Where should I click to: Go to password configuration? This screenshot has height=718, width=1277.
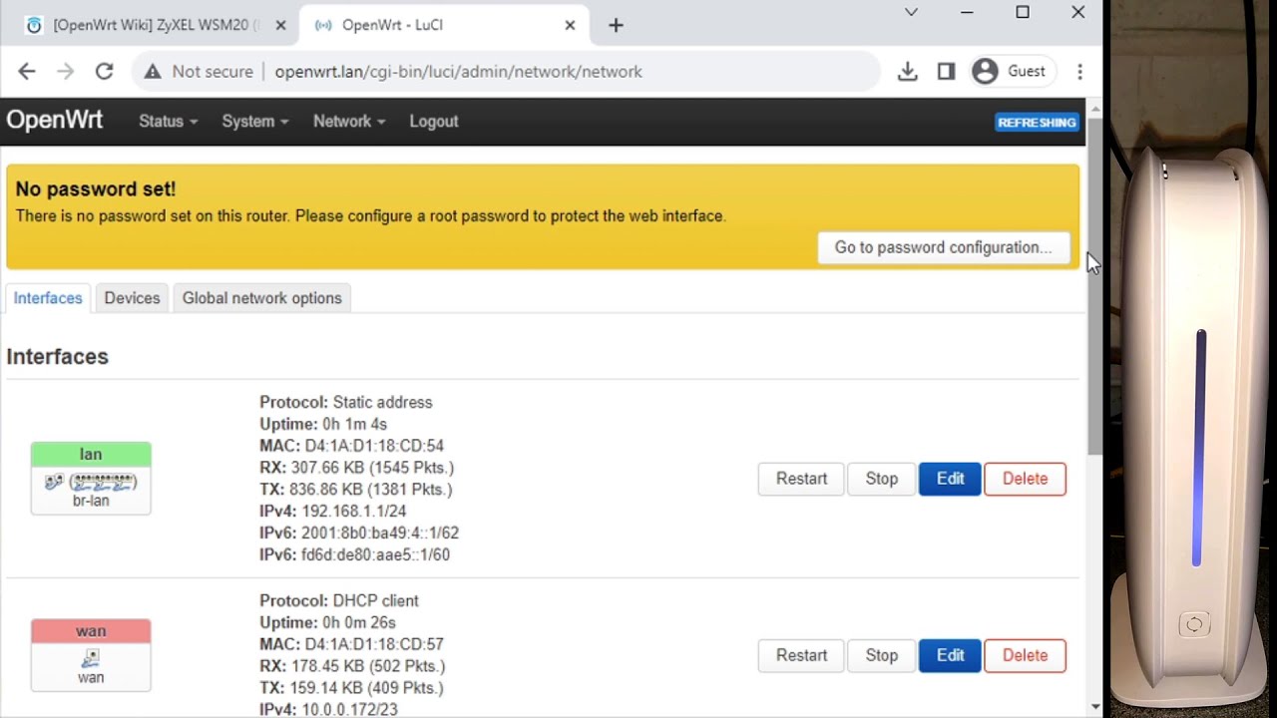(943, 247)
